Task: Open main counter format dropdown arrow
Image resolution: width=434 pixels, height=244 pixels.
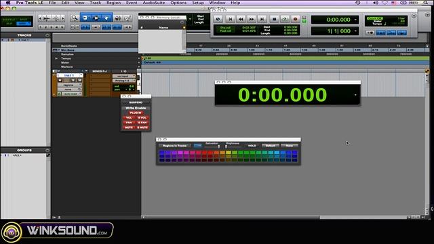Action: click(355, 20)
